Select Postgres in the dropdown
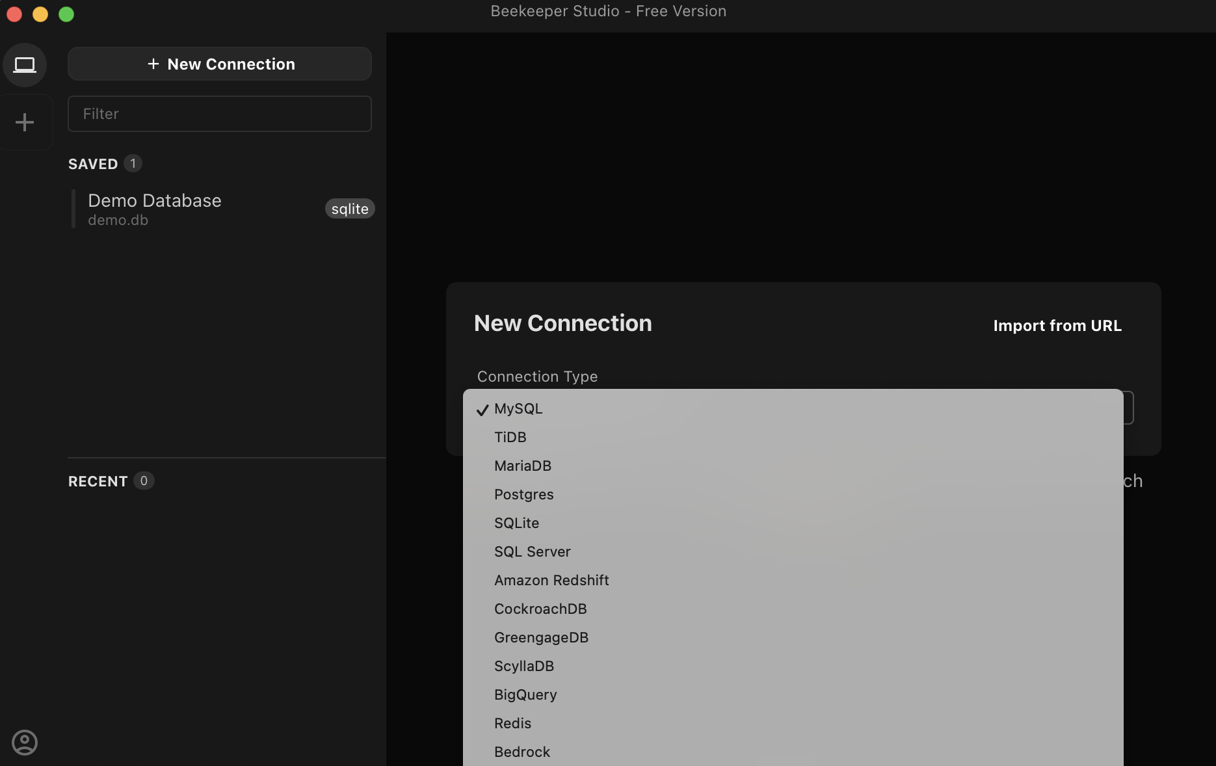 coord(793,494)
